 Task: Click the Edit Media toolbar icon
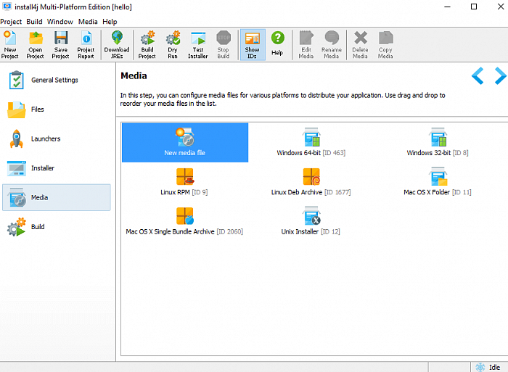tap(306, 45)
